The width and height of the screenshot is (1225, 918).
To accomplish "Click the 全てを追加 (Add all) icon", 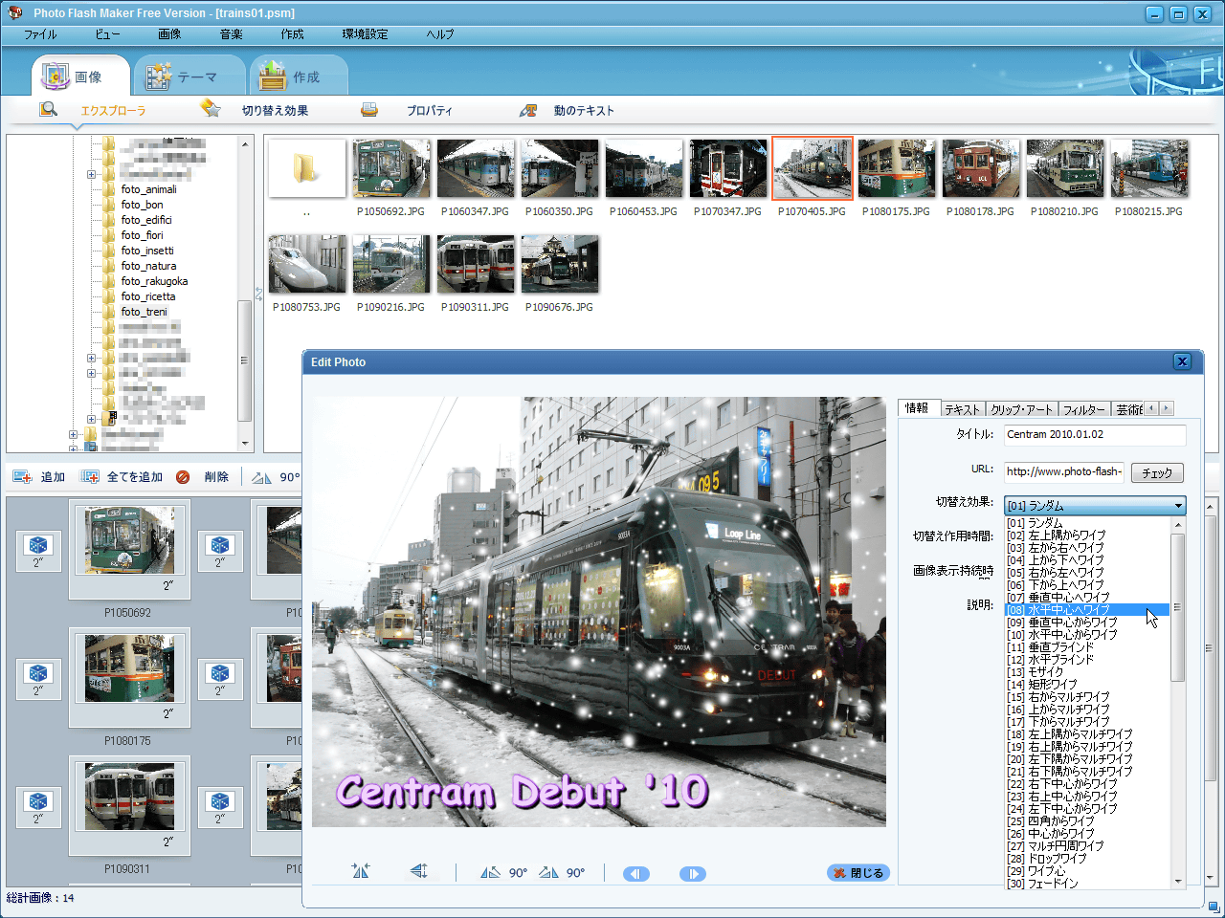I will [x=90, y=476].
